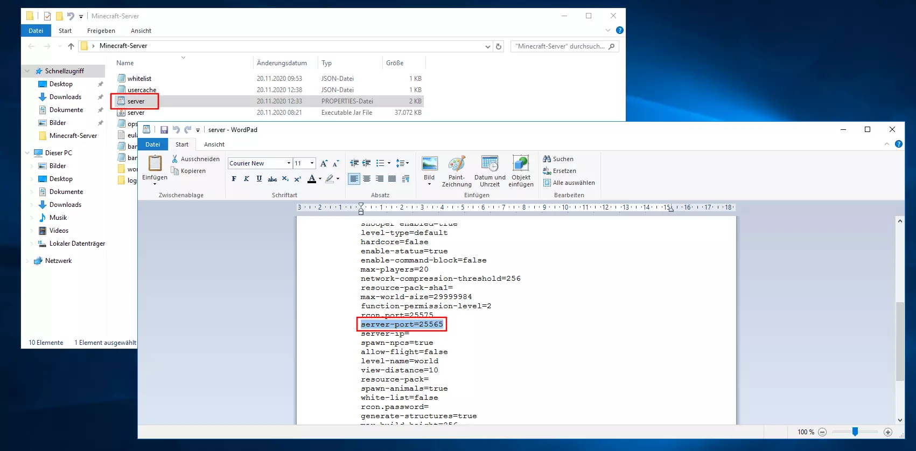This screenshot has width=916, height=451.
Task: Open highlight color dropdown arrow
Action: (x=338, y=179)
